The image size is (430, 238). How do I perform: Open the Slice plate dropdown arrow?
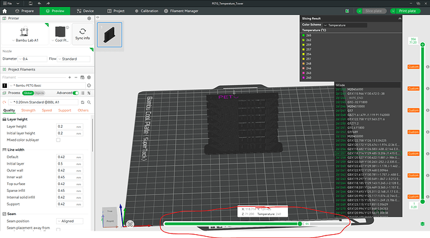click(359, 11)
